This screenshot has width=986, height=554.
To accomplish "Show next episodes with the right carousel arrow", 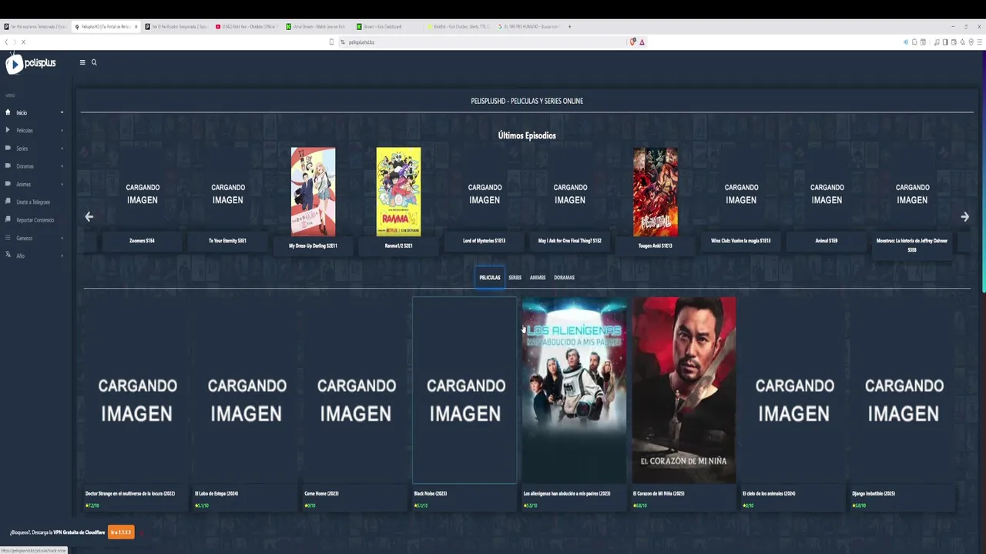I will 964,217.
